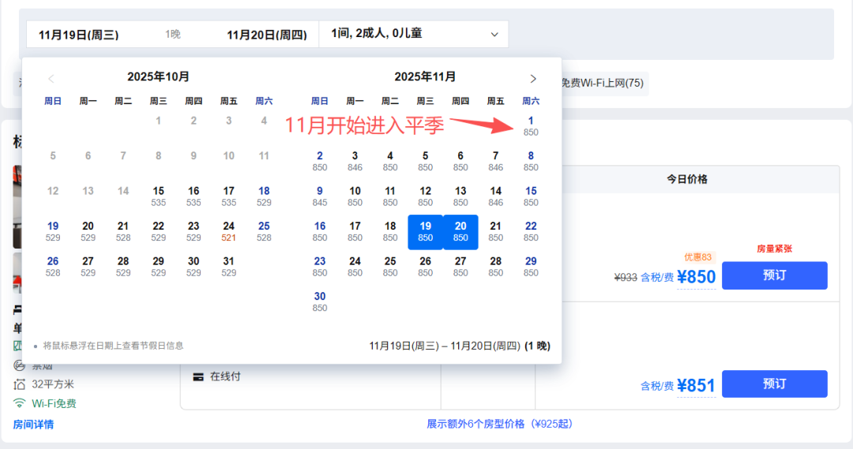853x449 pixels.
Task: Select November 30 in the calendar
Action: [320, 301]
